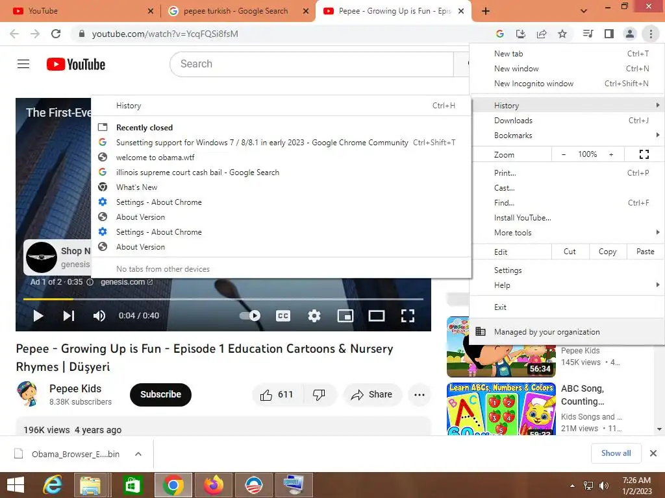Open a new tab with the plus button
This screenshot has width=665, height=498.
tap(486, 11)
